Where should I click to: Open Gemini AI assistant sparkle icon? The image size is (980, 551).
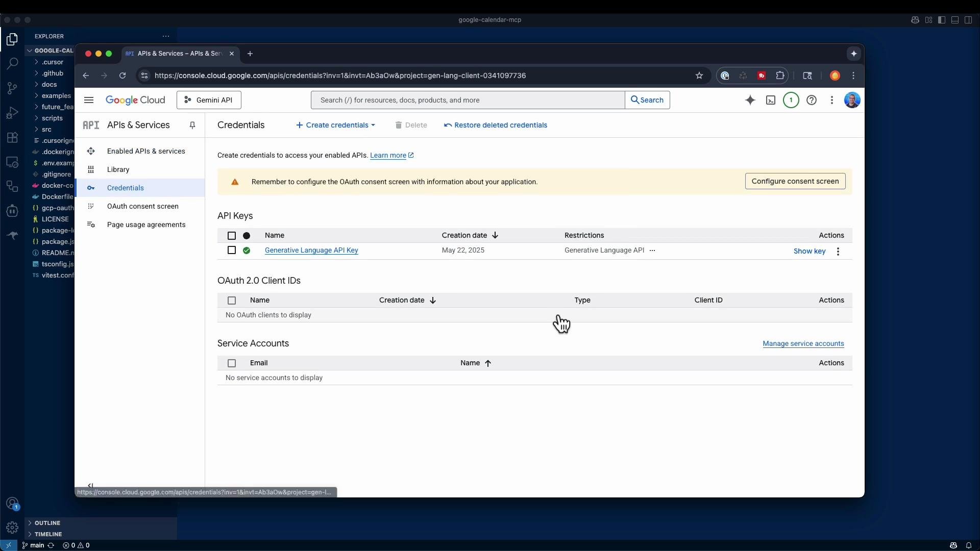coord(750,100)
